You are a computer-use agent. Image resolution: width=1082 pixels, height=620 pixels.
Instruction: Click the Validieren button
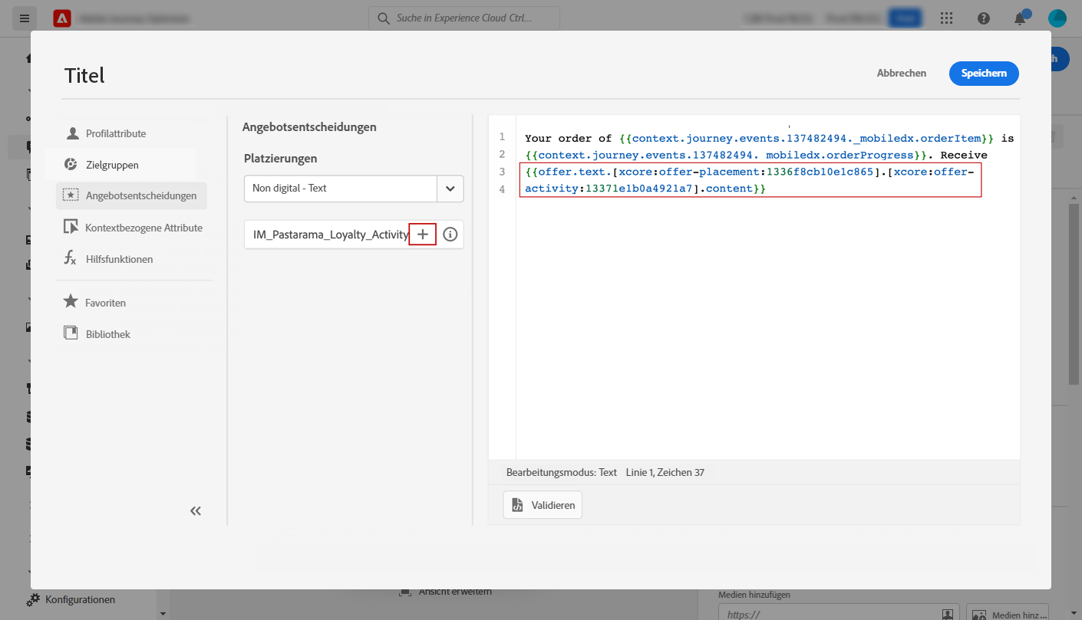[543, 506]
